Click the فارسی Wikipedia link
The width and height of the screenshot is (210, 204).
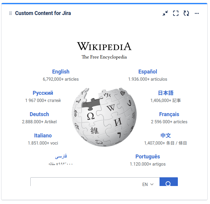(x=61, y=157)
